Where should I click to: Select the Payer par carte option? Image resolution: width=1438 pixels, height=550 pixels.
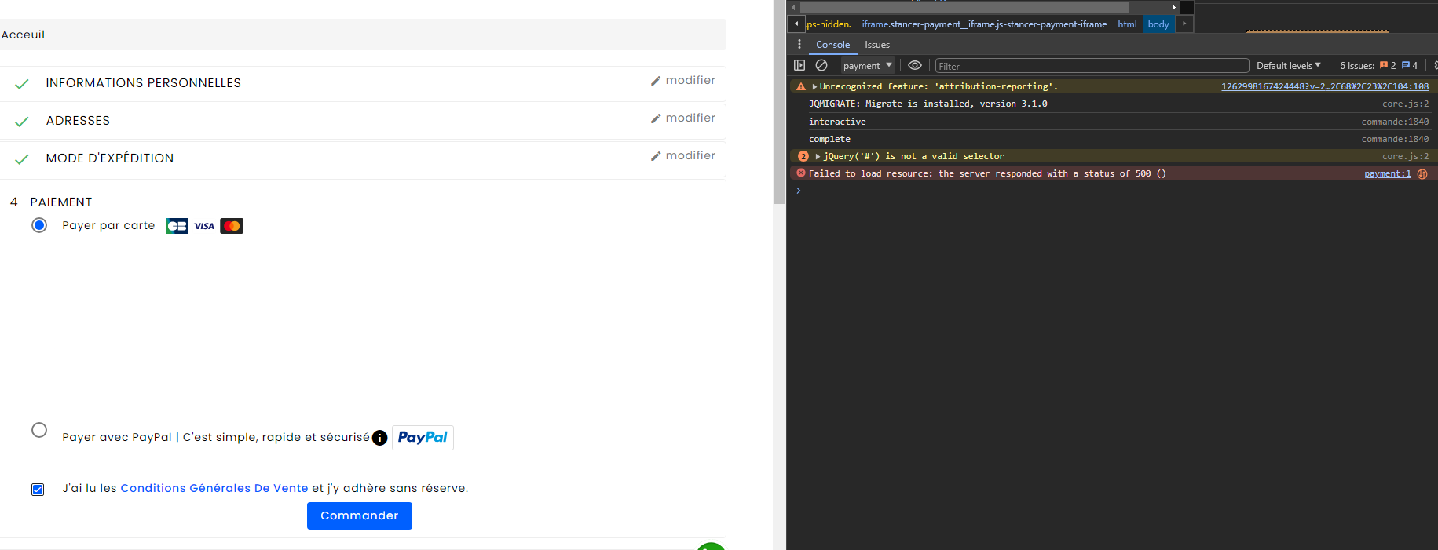coord(39,226)
